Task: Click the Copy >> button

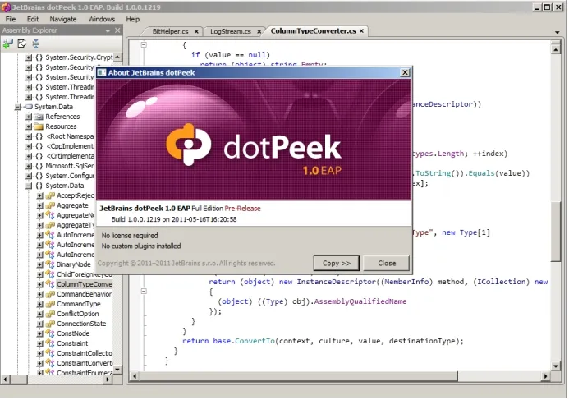Action: [337, 264]
